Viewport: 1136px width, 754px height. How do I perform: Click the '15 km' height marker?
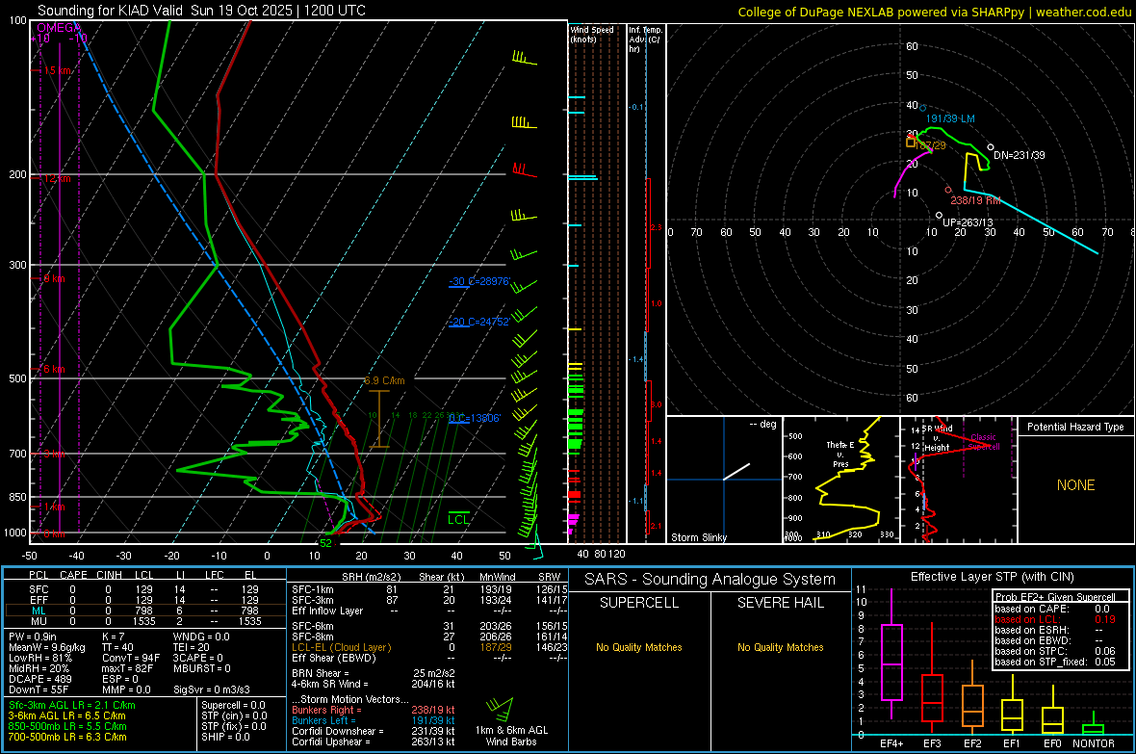[58, 70]
